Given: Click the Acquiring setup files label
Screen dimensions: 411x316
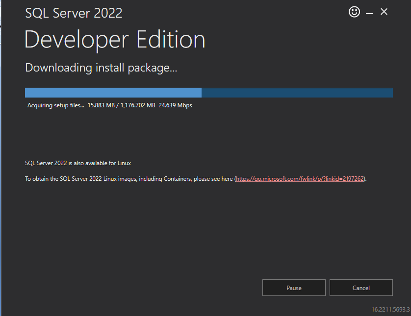Looking at the screenshot, I should click(56, 105).
